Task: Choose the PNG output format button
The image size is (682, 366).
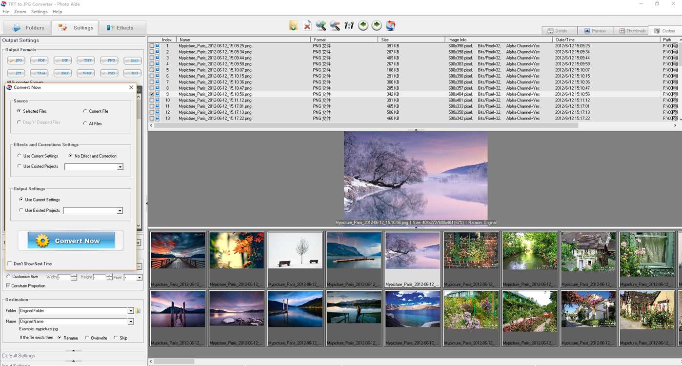Action: [109, 61]
